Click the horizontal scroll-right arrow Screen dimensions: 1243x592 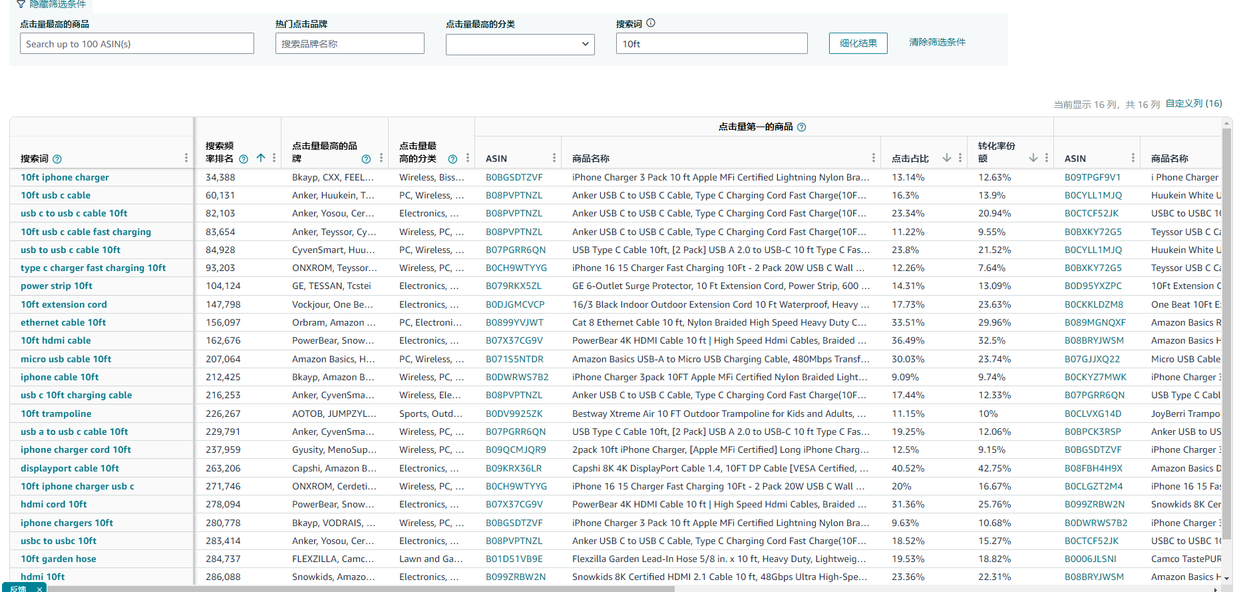(1216, 589)
